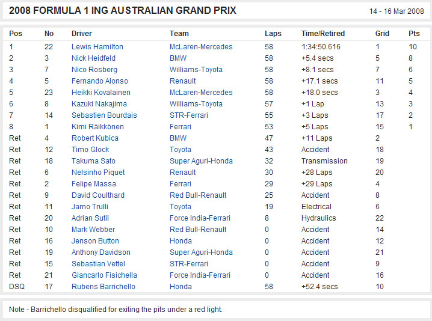Open Nico Rosberg's driver page
Screen dimensions: 432x321
[94, 70]
